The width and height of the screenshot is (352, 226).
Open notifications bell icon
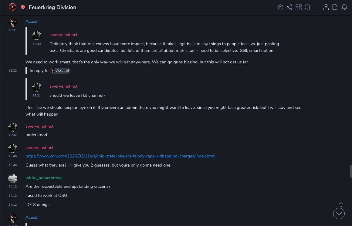[344, 7]
